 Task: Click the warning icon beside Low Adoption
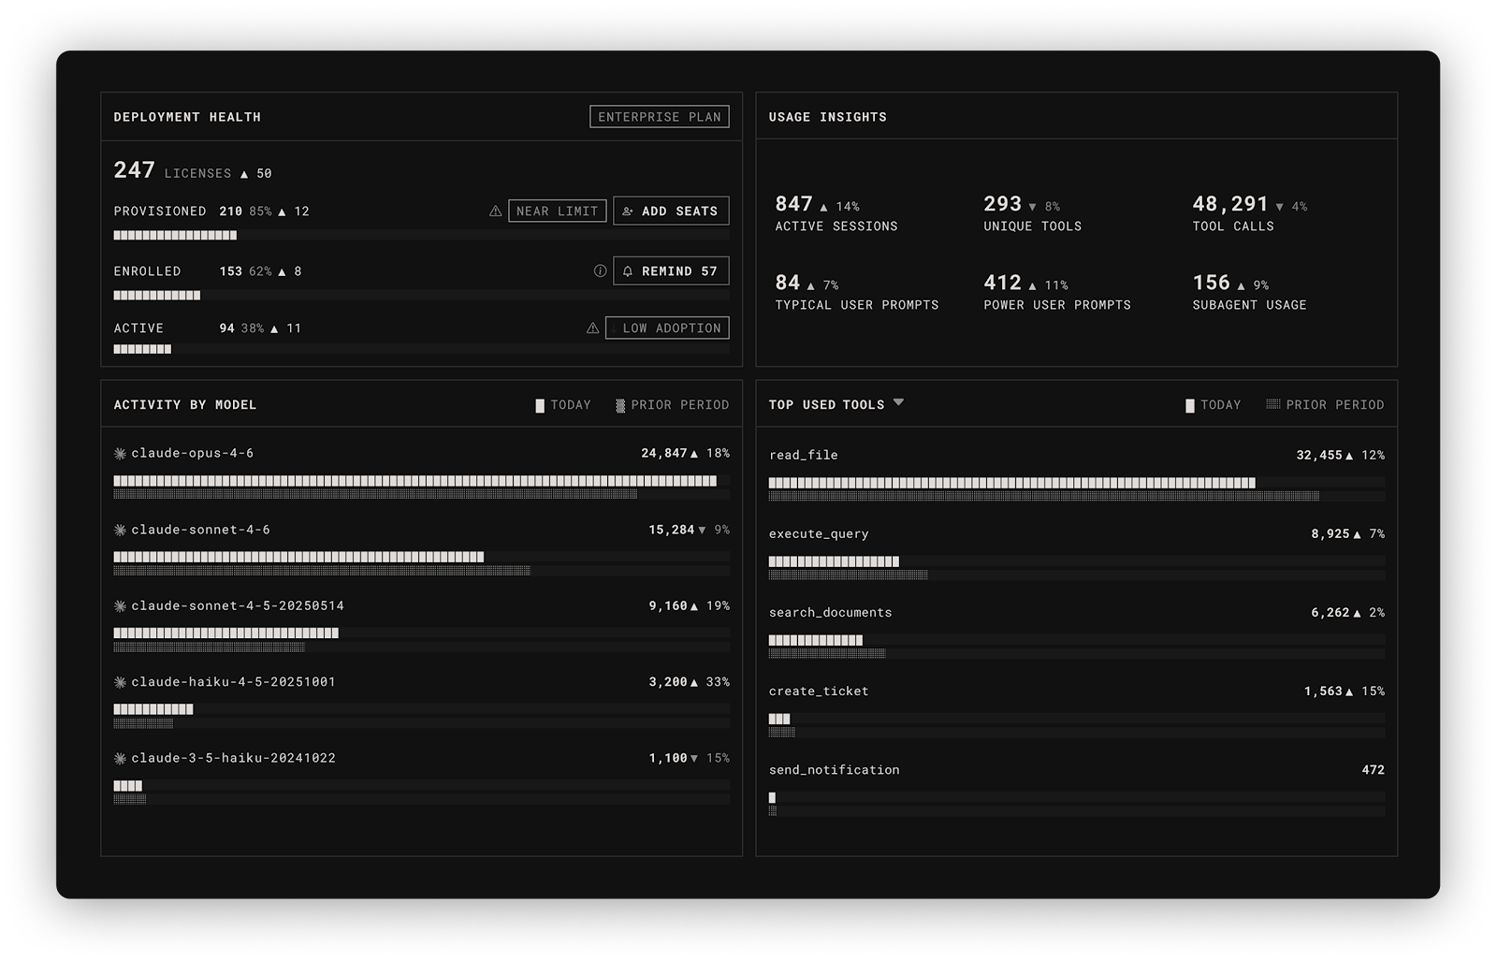point(592,328)
